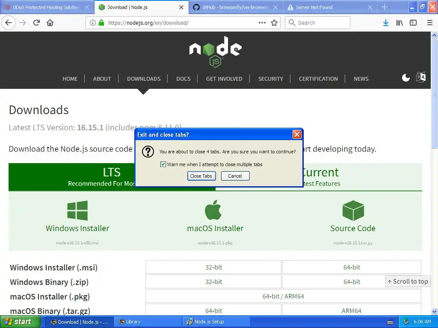
Task: Open the Library bookshelf icon
Action: tap(400, 23)
